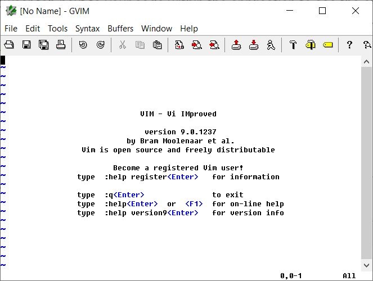Screen dimensions: 373x281
Task: Click the 'All' scroll position indicator
Action: coord(349,276)
